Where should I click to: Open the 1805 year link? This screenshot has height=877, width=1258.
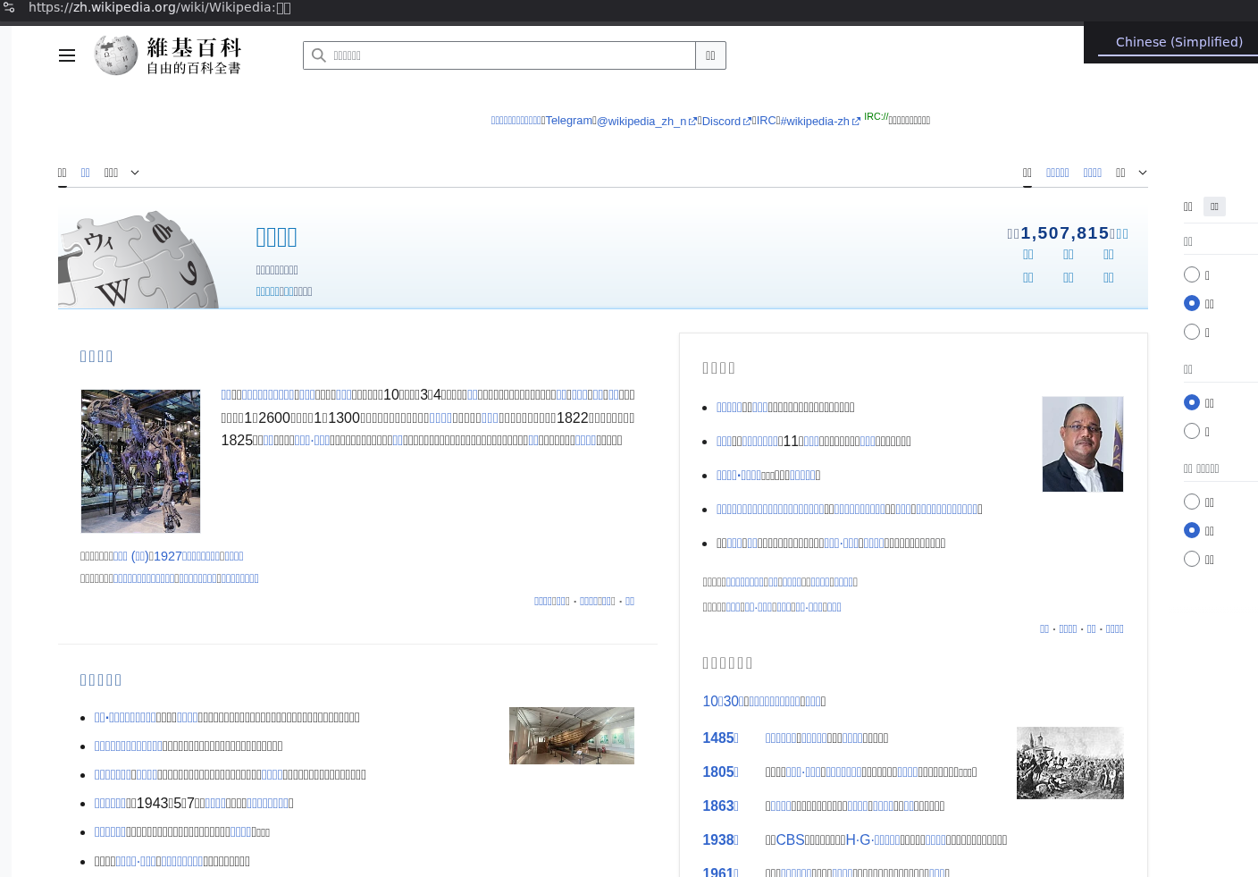point(720,772)
